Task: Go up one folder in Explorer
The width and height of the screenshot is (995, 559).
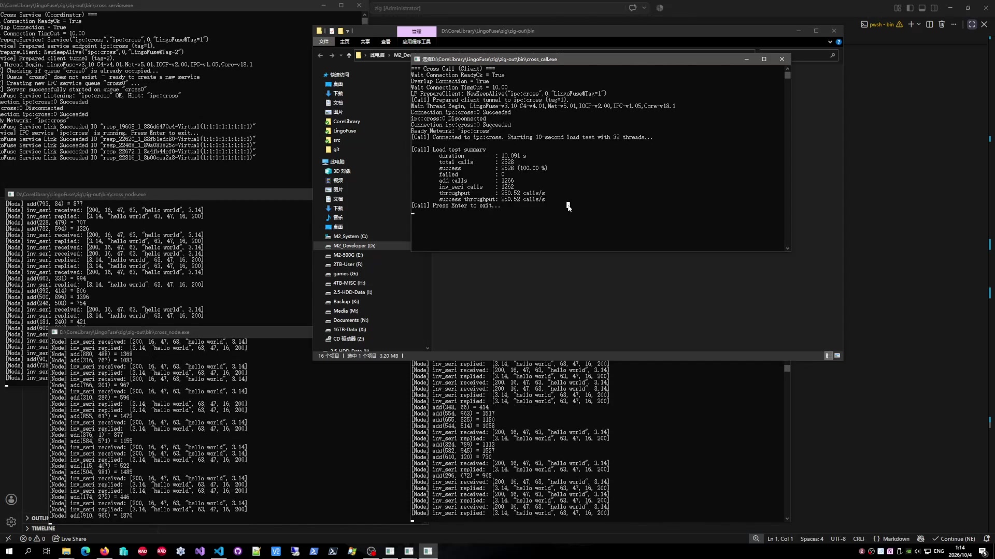Action: [x=349, y=55]
